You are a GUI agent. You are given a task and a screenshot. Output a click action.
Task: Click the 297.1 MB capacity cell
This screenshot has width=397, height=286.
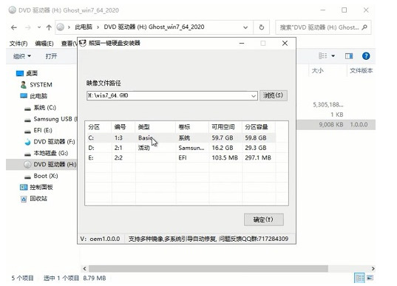click(258, 157)
